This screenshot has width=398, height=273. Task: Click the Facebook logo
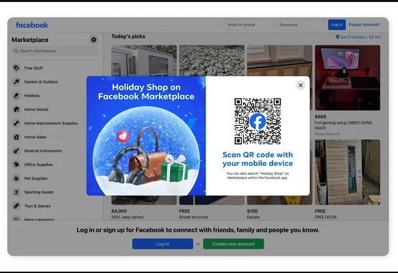pos(32,25)
